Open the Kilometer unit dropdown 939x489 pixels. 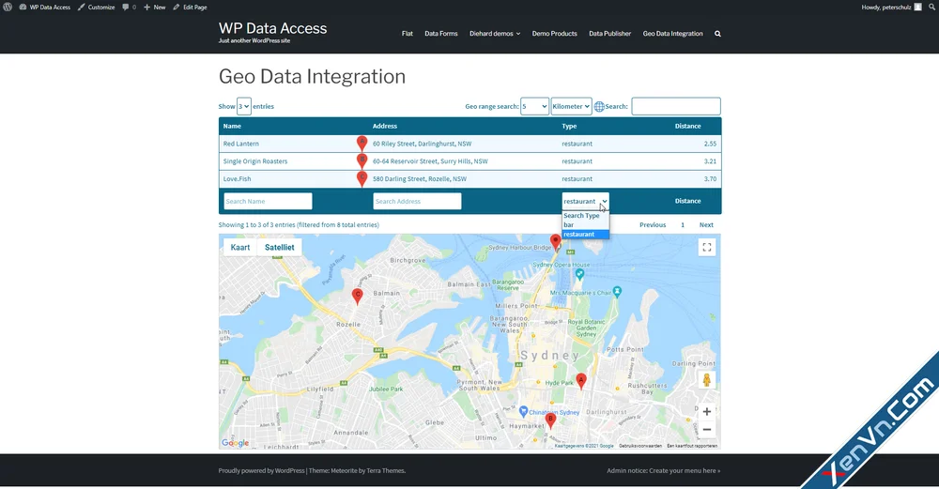click(x=571, y=106)
